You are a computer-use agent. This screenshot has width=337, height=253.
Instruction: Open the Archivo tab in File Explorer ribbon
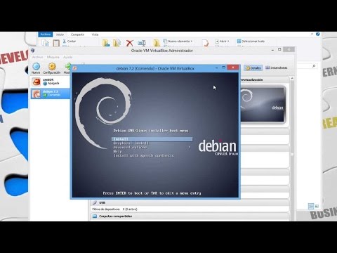(x=46, y=34)
